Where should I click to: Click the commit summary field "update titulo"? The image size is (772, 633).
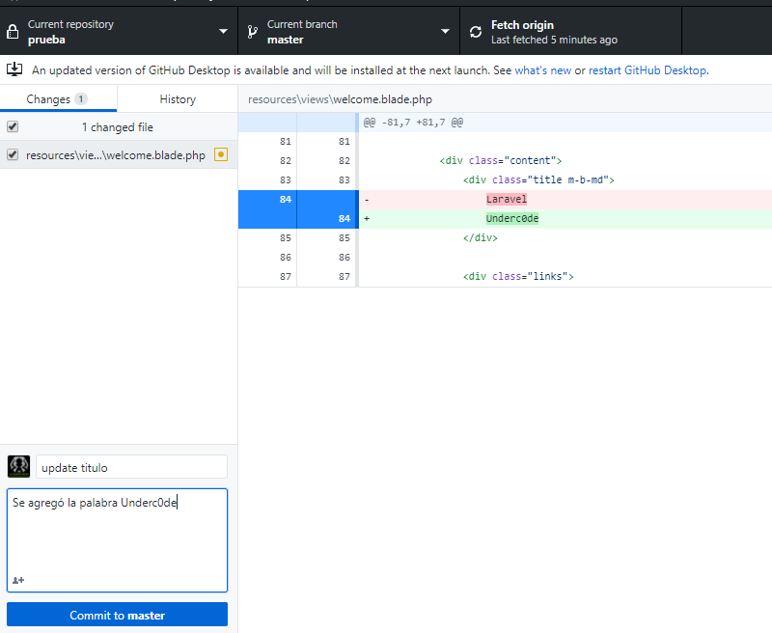131,467
